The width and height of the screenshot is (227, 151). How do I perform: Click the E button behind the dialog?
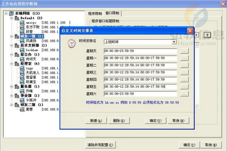coord(207,35)
